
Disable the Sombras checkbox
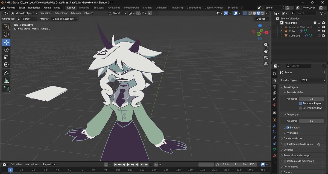(x=288, y=128)
